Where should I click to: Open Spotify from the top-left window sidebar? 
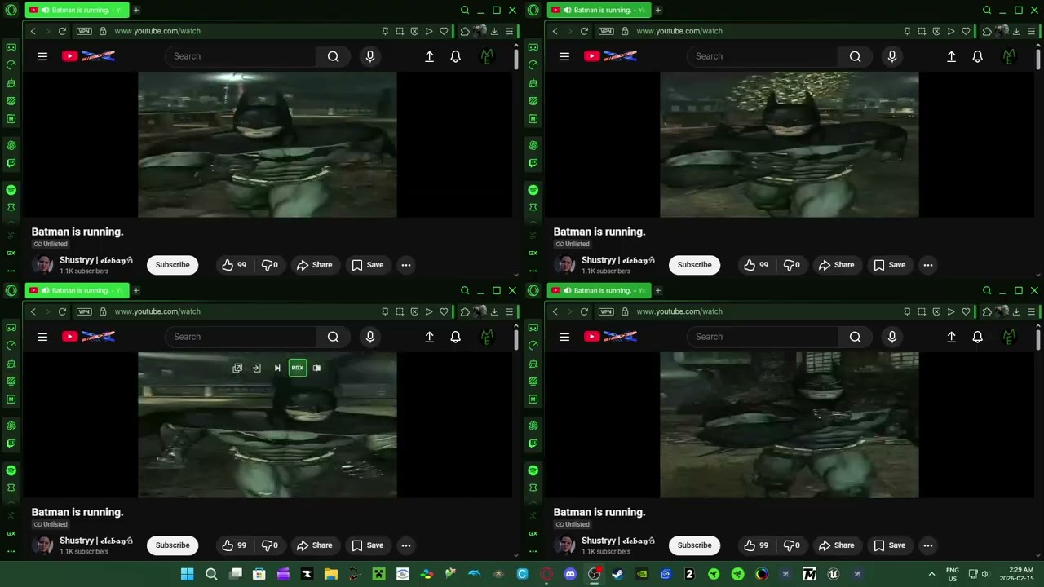(11, 189)
